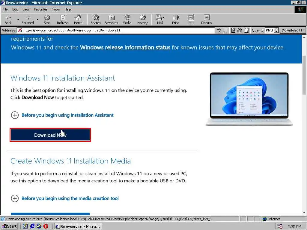Image resolution: width=307 pixels, height=230 pixels.
Task: Open the Back history dropdown arrow
Action: tap(18, 19)
